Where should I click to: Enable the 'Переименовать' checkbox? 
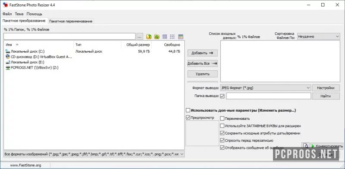pos(222,119)
